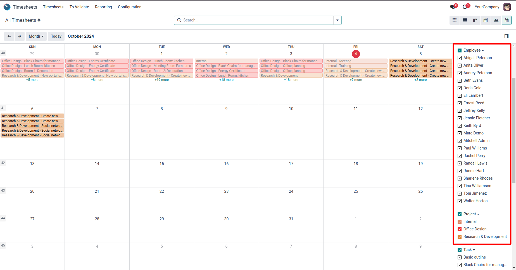The height and width of the screenshot is (270, 516).
Task: Open the activities clock icon
Action: pyautogui.click(x=465, y=7)
